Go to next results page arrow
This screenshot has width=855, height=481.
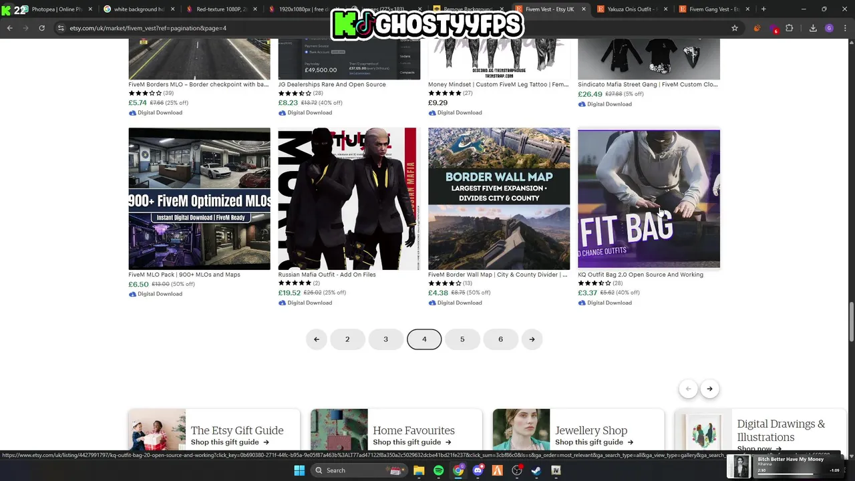tap(532, 339)
